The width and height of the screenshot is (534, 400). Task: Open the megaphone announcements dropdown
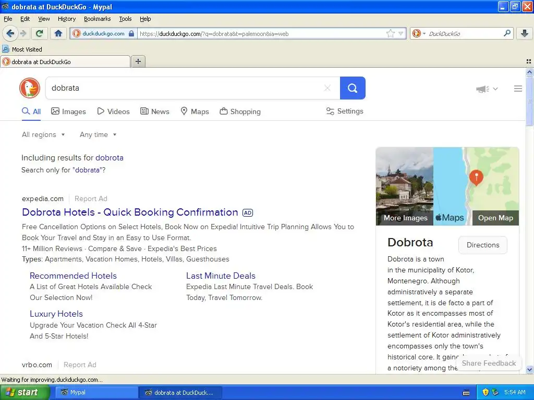[x=487, y=89]
